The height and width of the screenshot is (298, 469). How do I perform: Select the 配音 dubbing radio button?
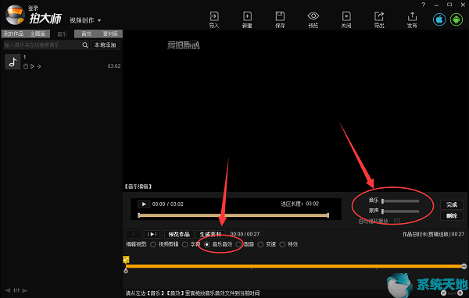coord(238,244)
